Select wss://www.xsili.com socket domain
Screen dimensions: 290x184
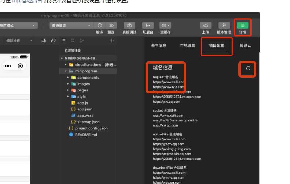click(x=168, y=116)
